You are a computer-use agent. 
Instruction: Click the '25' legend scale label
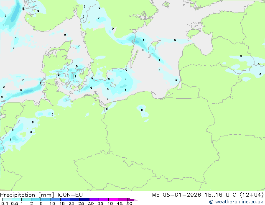[81, 203]
